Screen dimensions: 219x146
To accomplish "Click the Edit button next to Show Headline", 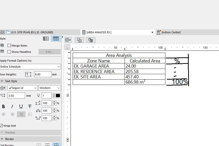I will pos(50,52).
